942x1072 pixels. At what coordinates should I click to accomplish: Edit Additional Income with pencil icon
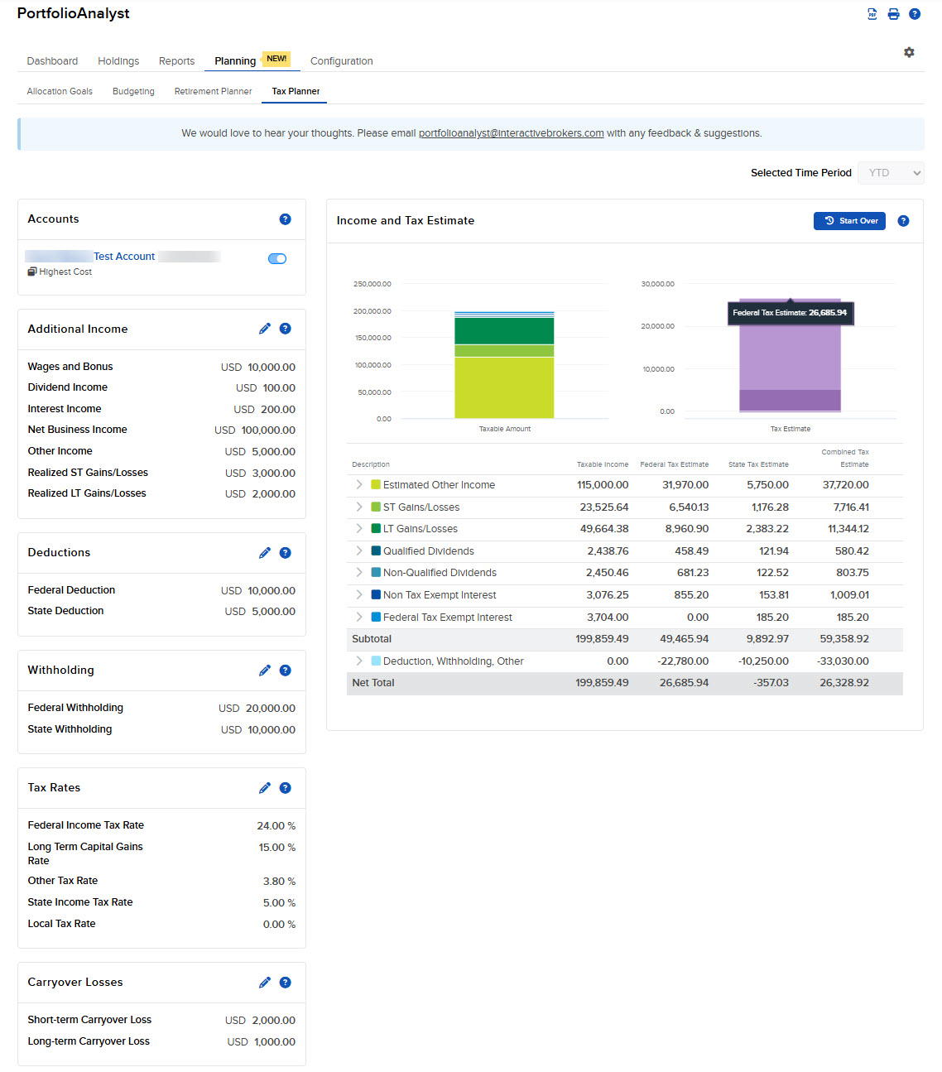tap(265, 329)
